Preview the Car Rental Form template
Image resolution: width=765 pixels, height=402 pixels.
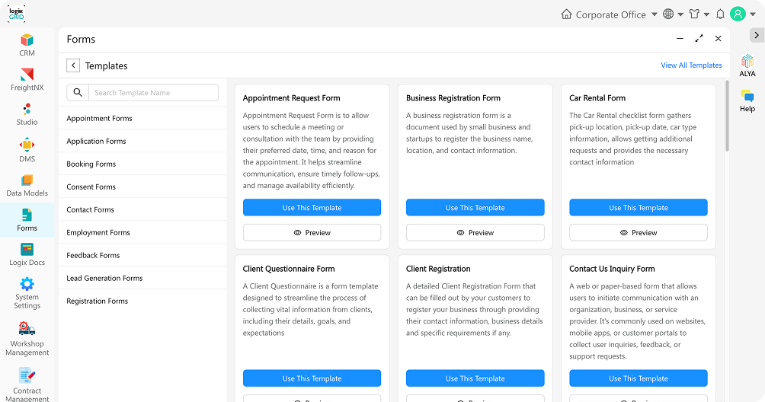click(x=638, y=233)
